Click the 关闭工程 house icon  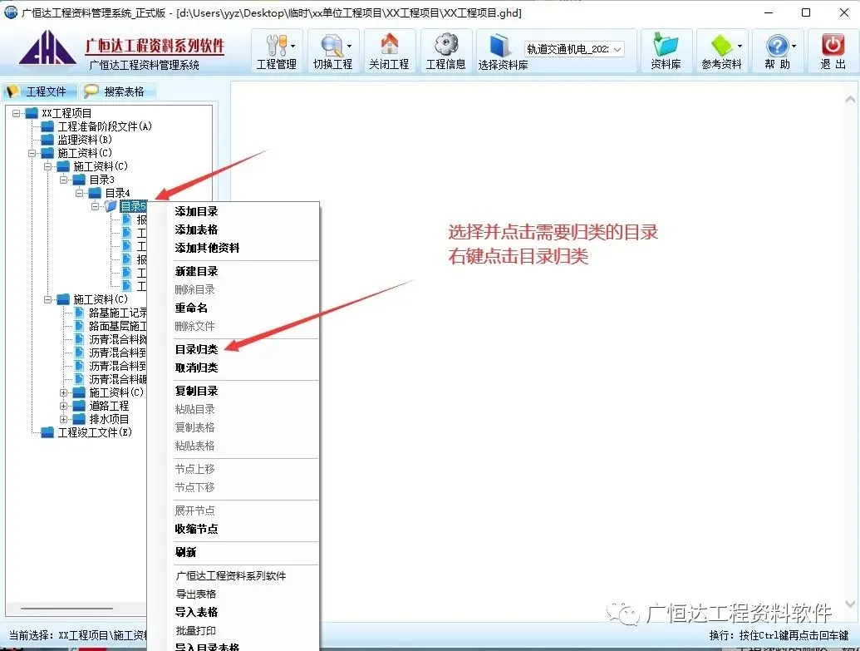[389, 44]
